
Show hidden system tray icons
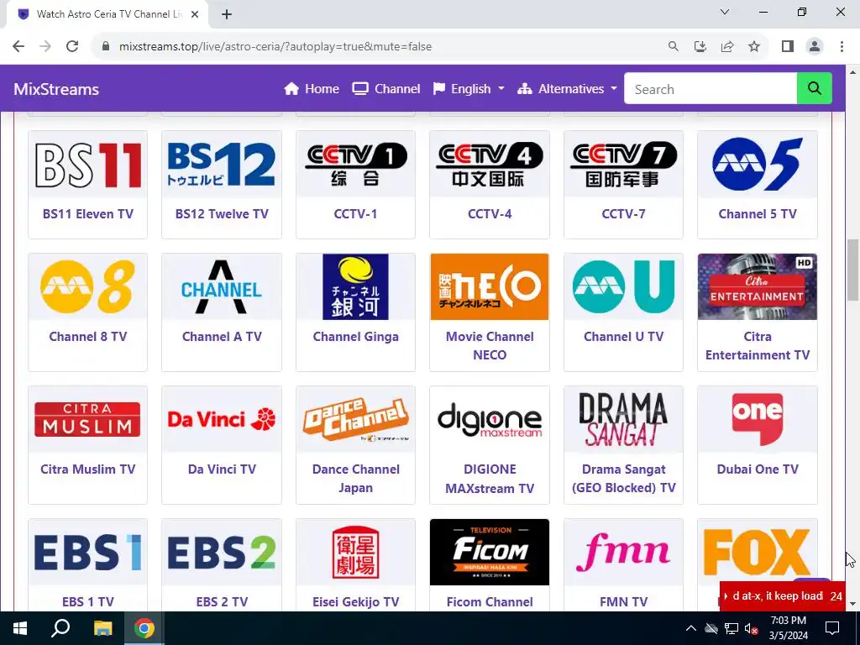coord(690,628)
